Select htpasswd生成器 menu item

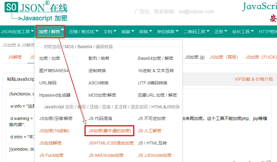(x=55, y=95)
